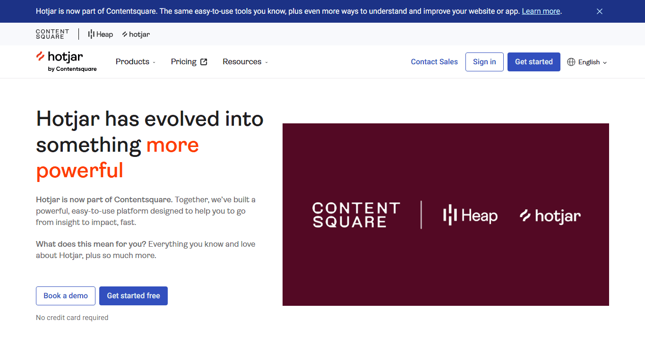Click the Heap logo in top strip
The width and height of the screenshot is (645, 363).
[x=101, y=34]
